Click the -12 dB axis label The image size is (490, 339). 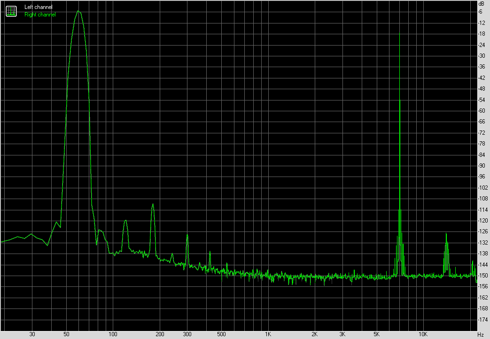[x=482, y=23]
